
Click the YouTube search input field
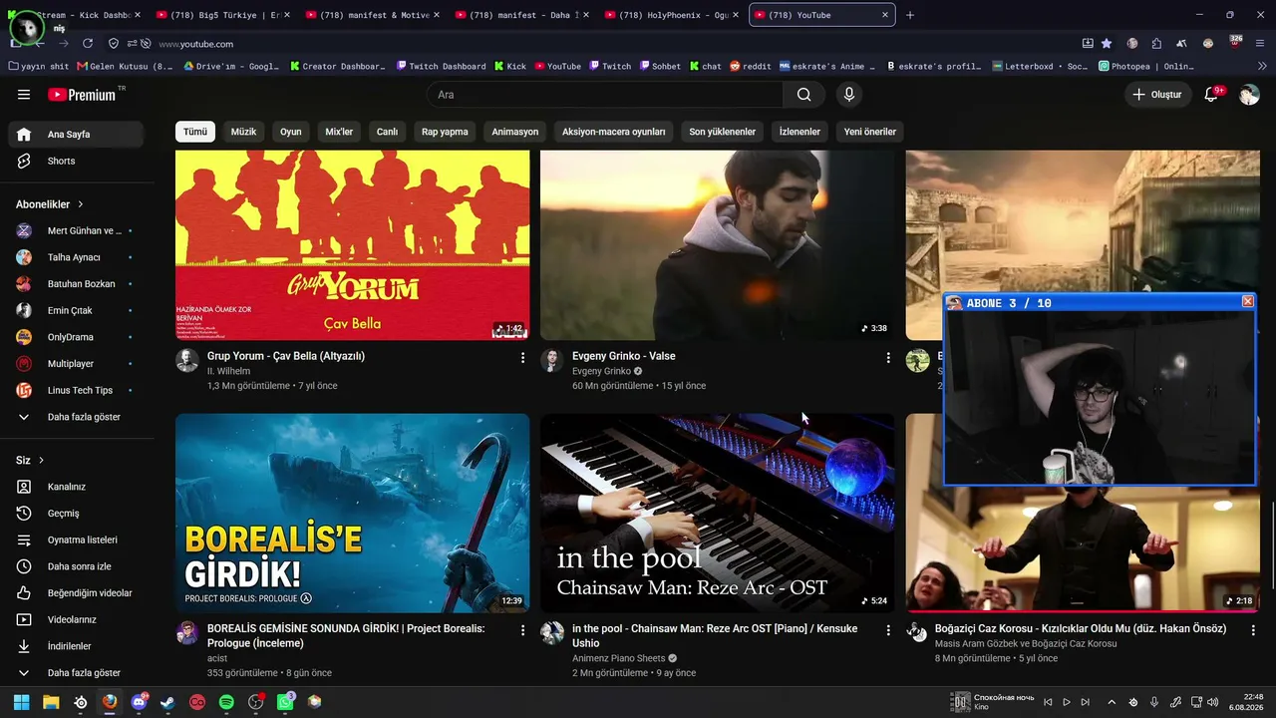pyautogui.click(x=605, y=95)
